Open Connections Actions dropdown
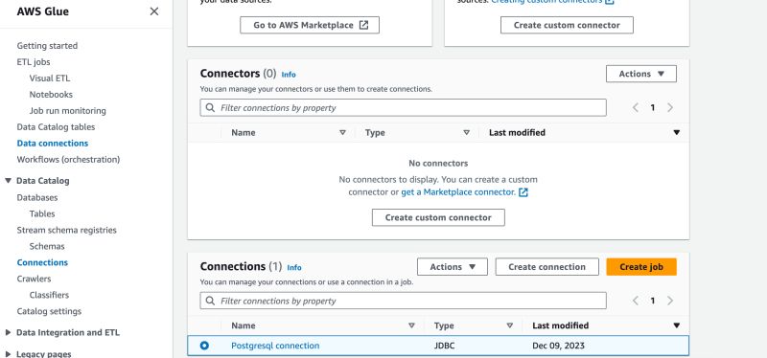Screen dimensions: 767x358 [452, 267]
